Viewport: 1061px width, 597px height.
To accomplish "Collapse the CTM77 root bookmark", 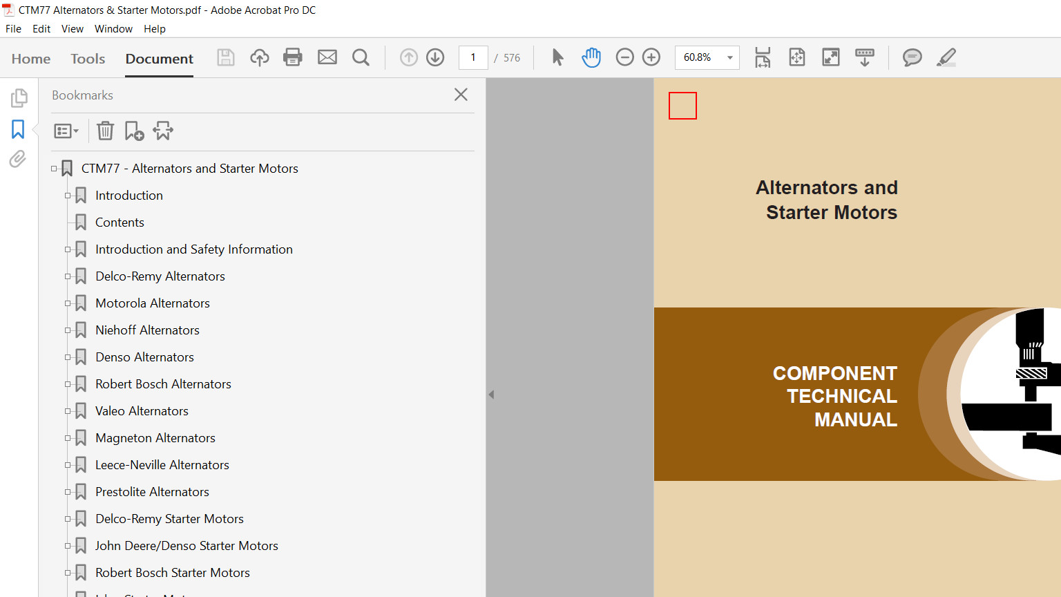I will click(54, 169).
